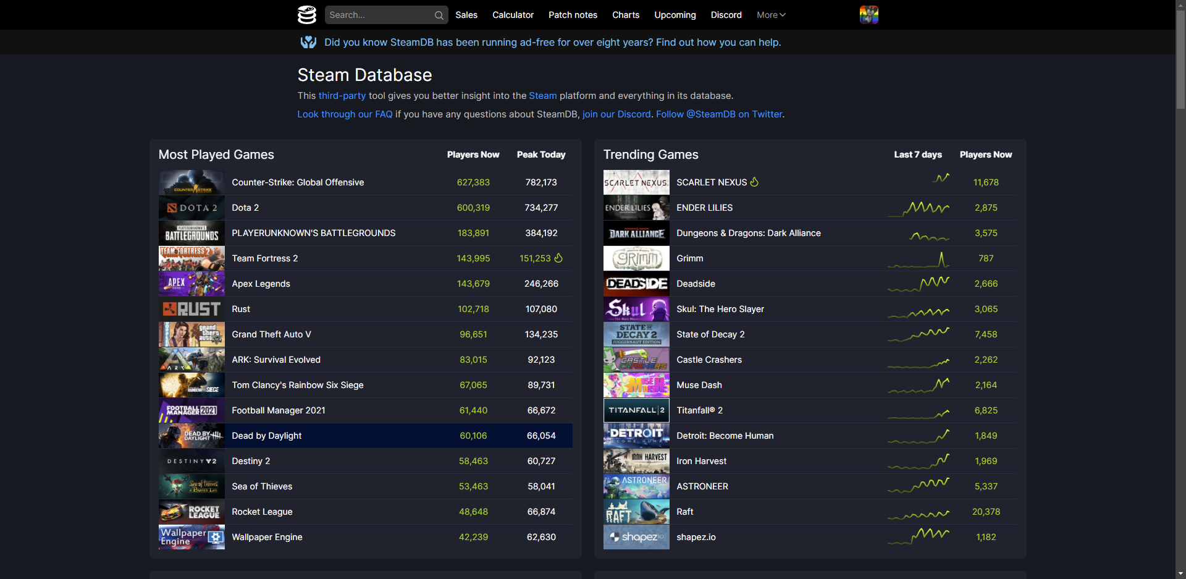Screen dimensions: 1186x579
Task: Click the SteamDB logo icon
Action: click(306, 15)
